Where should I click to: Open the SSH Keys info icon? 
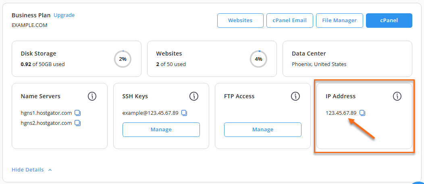click(193, 96)
